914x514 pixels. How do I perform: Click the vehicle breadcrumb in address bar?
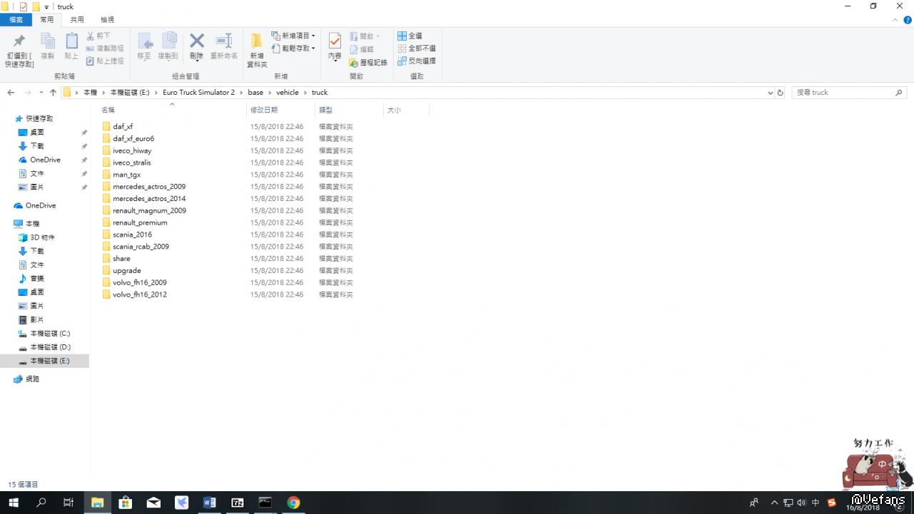tap(288, 93)
